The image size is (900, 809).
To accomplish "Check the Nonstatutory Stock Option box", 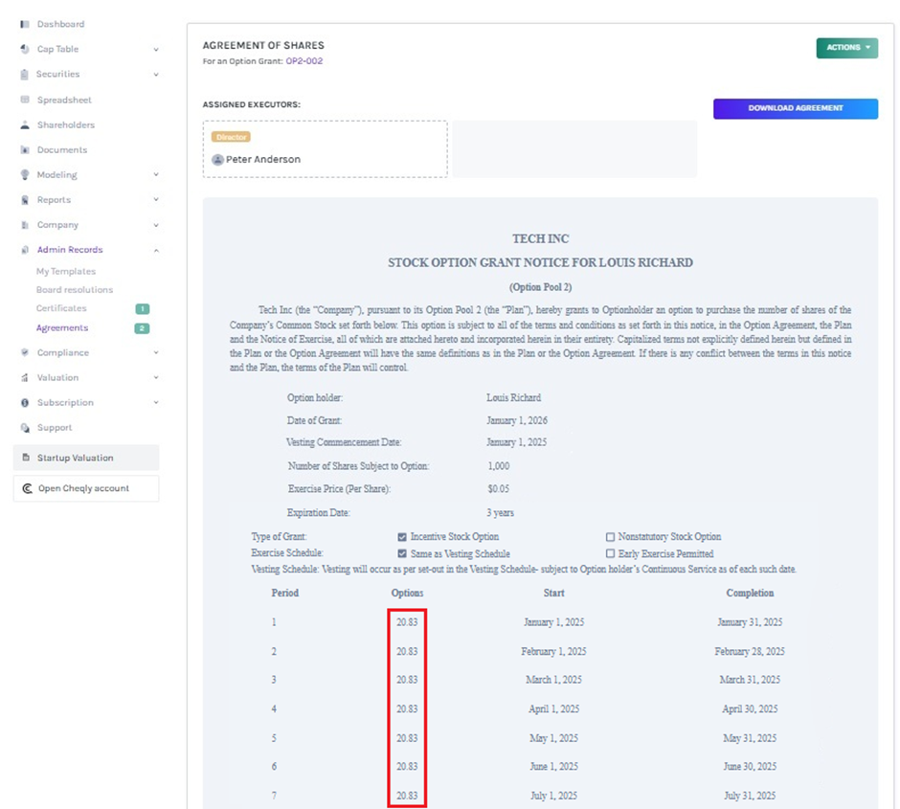I will [610, 537].
